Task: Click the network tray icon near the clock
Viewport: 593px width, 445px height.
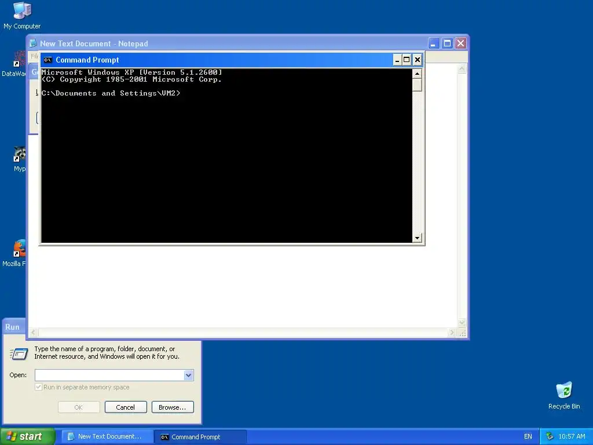Action: (550, 436)
